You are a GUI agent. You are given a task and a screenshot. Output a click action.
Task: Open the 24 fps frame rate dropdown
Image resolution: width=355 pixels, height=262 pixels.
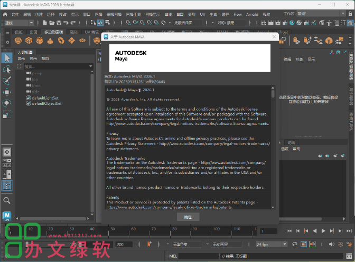pyautogui.click(x=272, y=245)
